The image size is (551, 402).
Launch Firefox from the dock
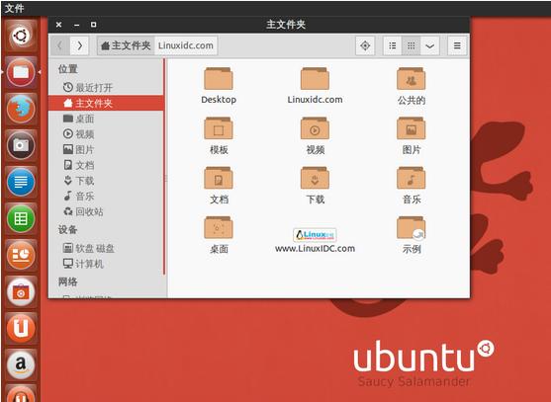coord(21,109)
